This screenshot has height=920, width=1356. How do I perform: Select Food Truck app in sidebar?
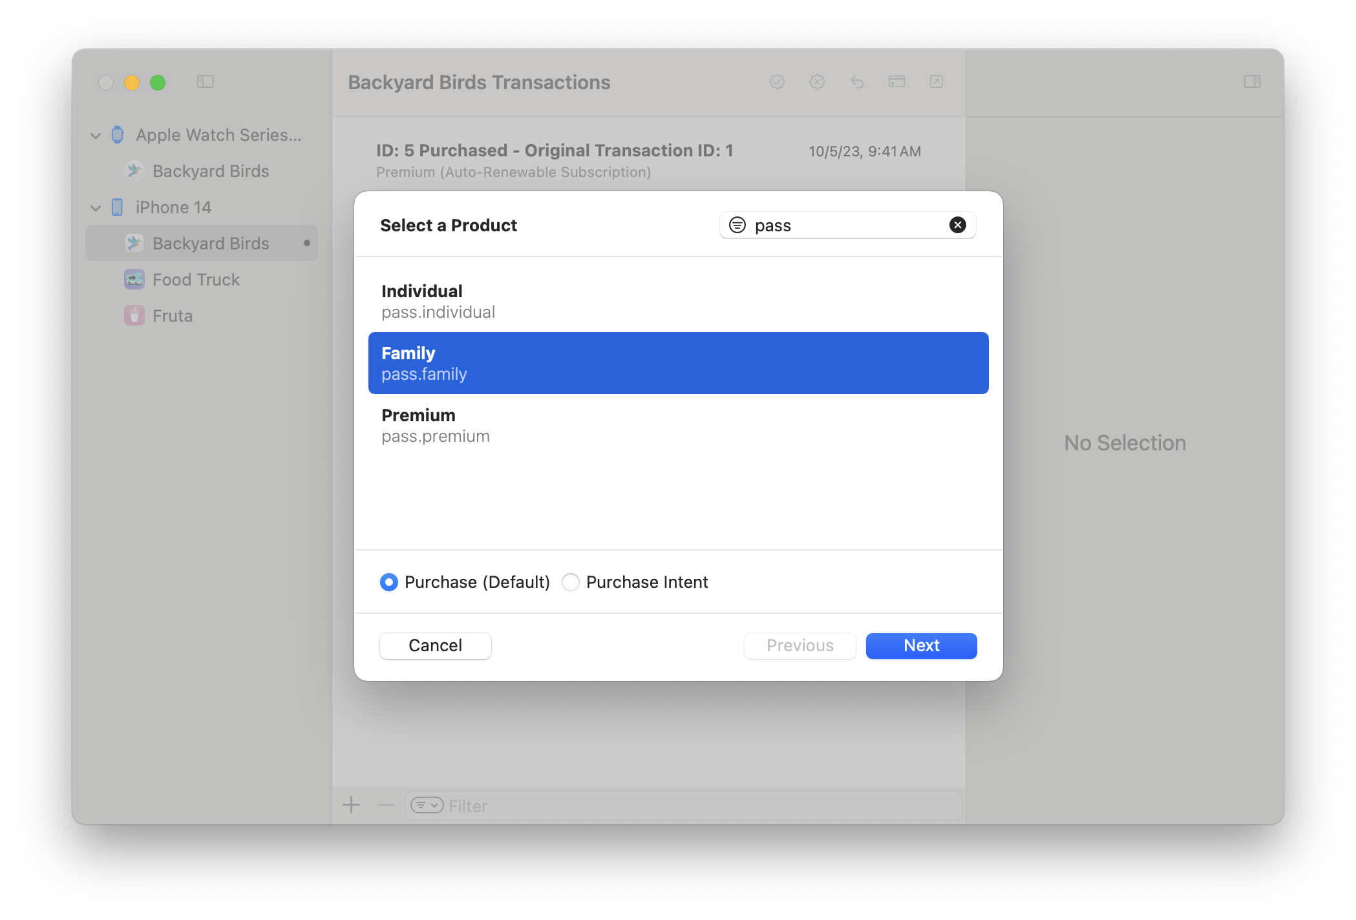coord(196,280)
